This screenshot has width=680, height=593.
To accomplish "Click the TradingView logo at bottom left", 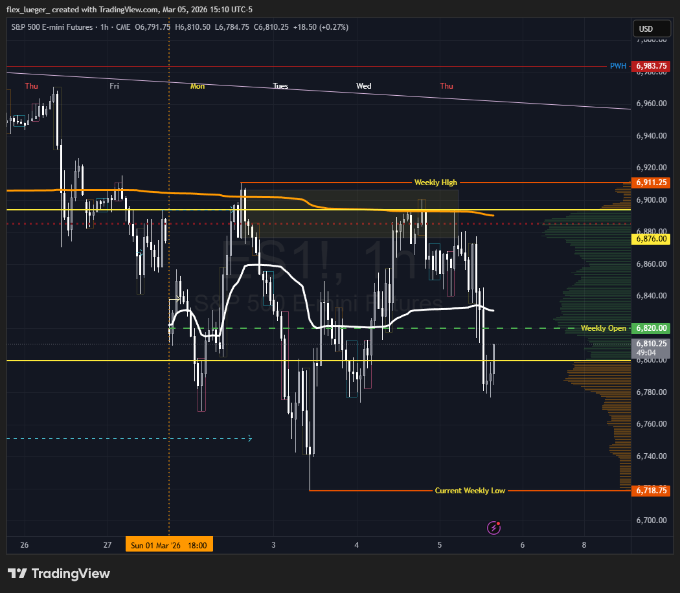I will pyautogui.click(x=59, y=574).
